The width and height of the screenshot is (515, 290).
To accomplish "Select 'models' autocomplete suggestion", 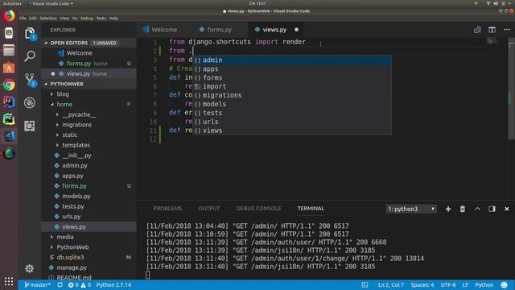I will click(x=292, y=104).
